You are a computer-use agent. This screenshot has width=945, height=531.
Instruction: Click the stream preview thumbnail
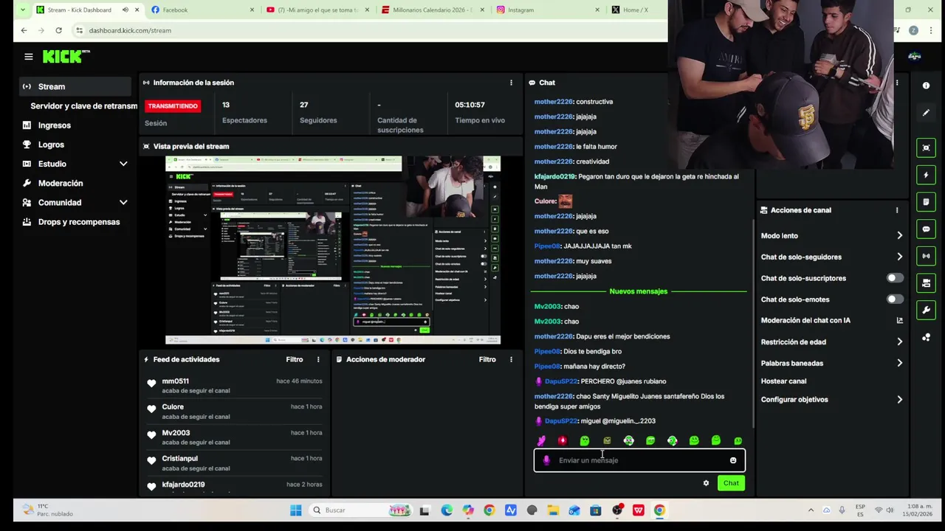(333, 250)
